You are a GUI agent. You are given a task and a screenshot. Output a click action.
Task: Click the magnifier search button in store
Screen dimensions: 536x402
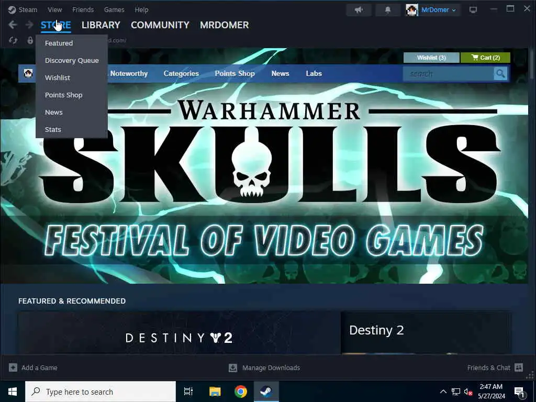coord(500,73)
